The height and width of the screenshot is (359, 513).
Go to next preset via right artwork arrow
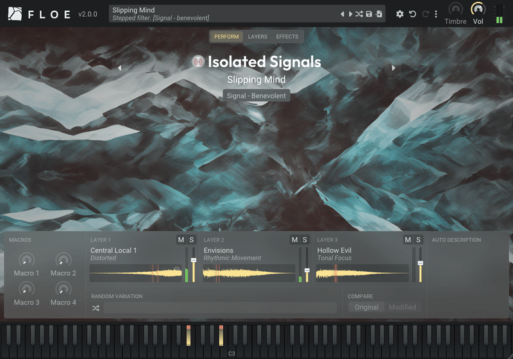click(x=393, y=68)
